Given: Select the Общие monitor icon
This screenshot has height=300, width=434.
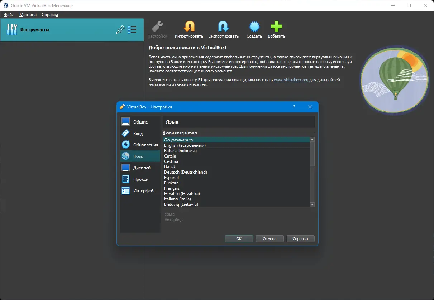Looking at the screenshot, I should (x=125, y=122).
